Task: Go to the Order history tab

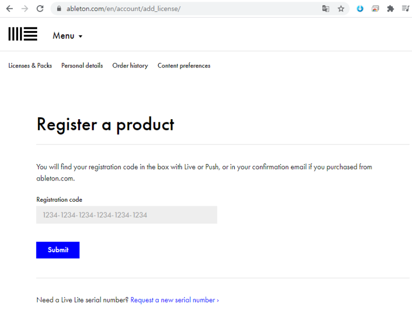Action: click(x=130, y=66)
